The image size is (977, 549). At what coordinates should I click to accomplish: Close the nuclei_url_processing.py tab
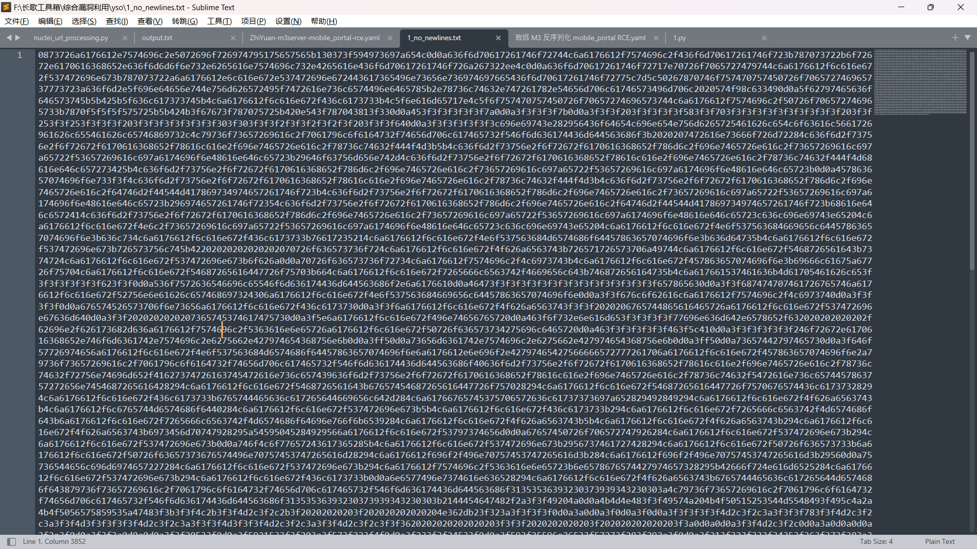[x=125, y=38]
